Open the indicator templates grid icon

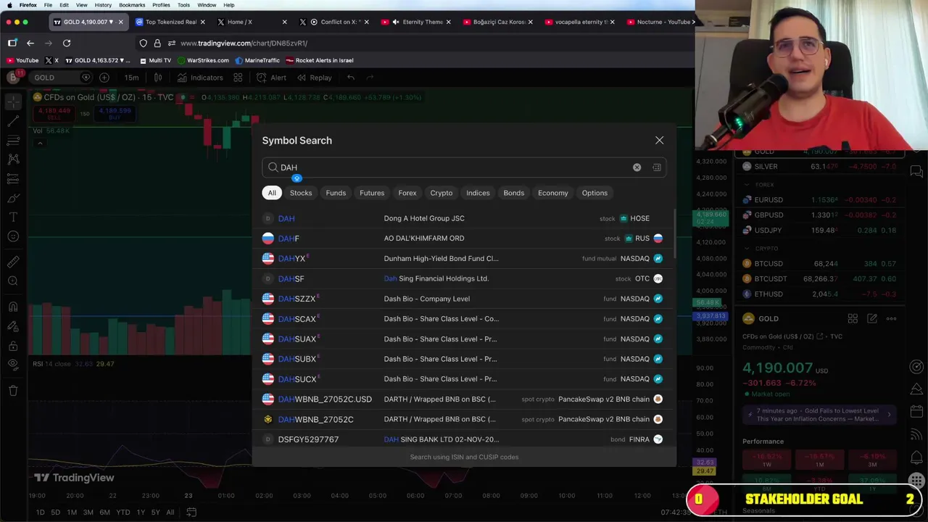pos(238,78)
